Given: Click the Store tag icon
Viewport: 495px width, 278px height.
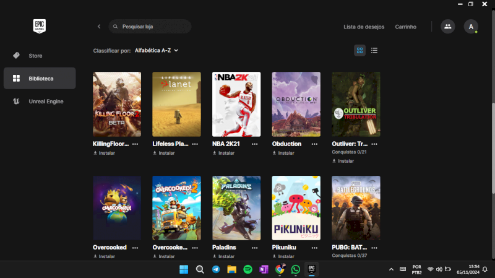Looking at the screenshot, I should point(16,56).
